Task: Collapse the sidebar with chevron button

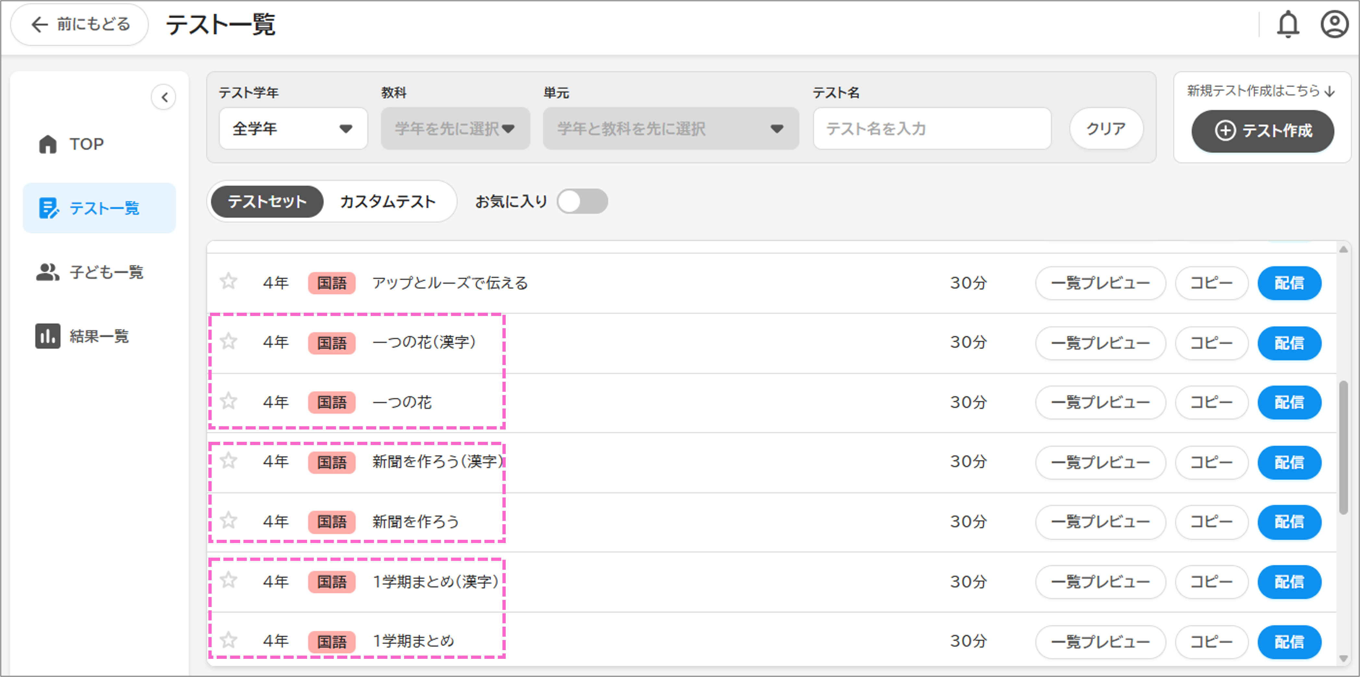Action: pos(164,97)
